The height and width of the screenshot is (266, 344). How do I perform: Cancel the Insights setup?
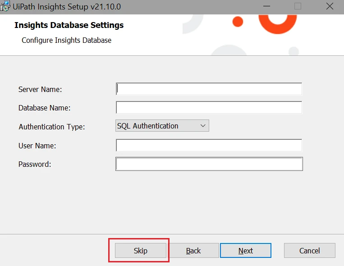(x=310, y=250)
